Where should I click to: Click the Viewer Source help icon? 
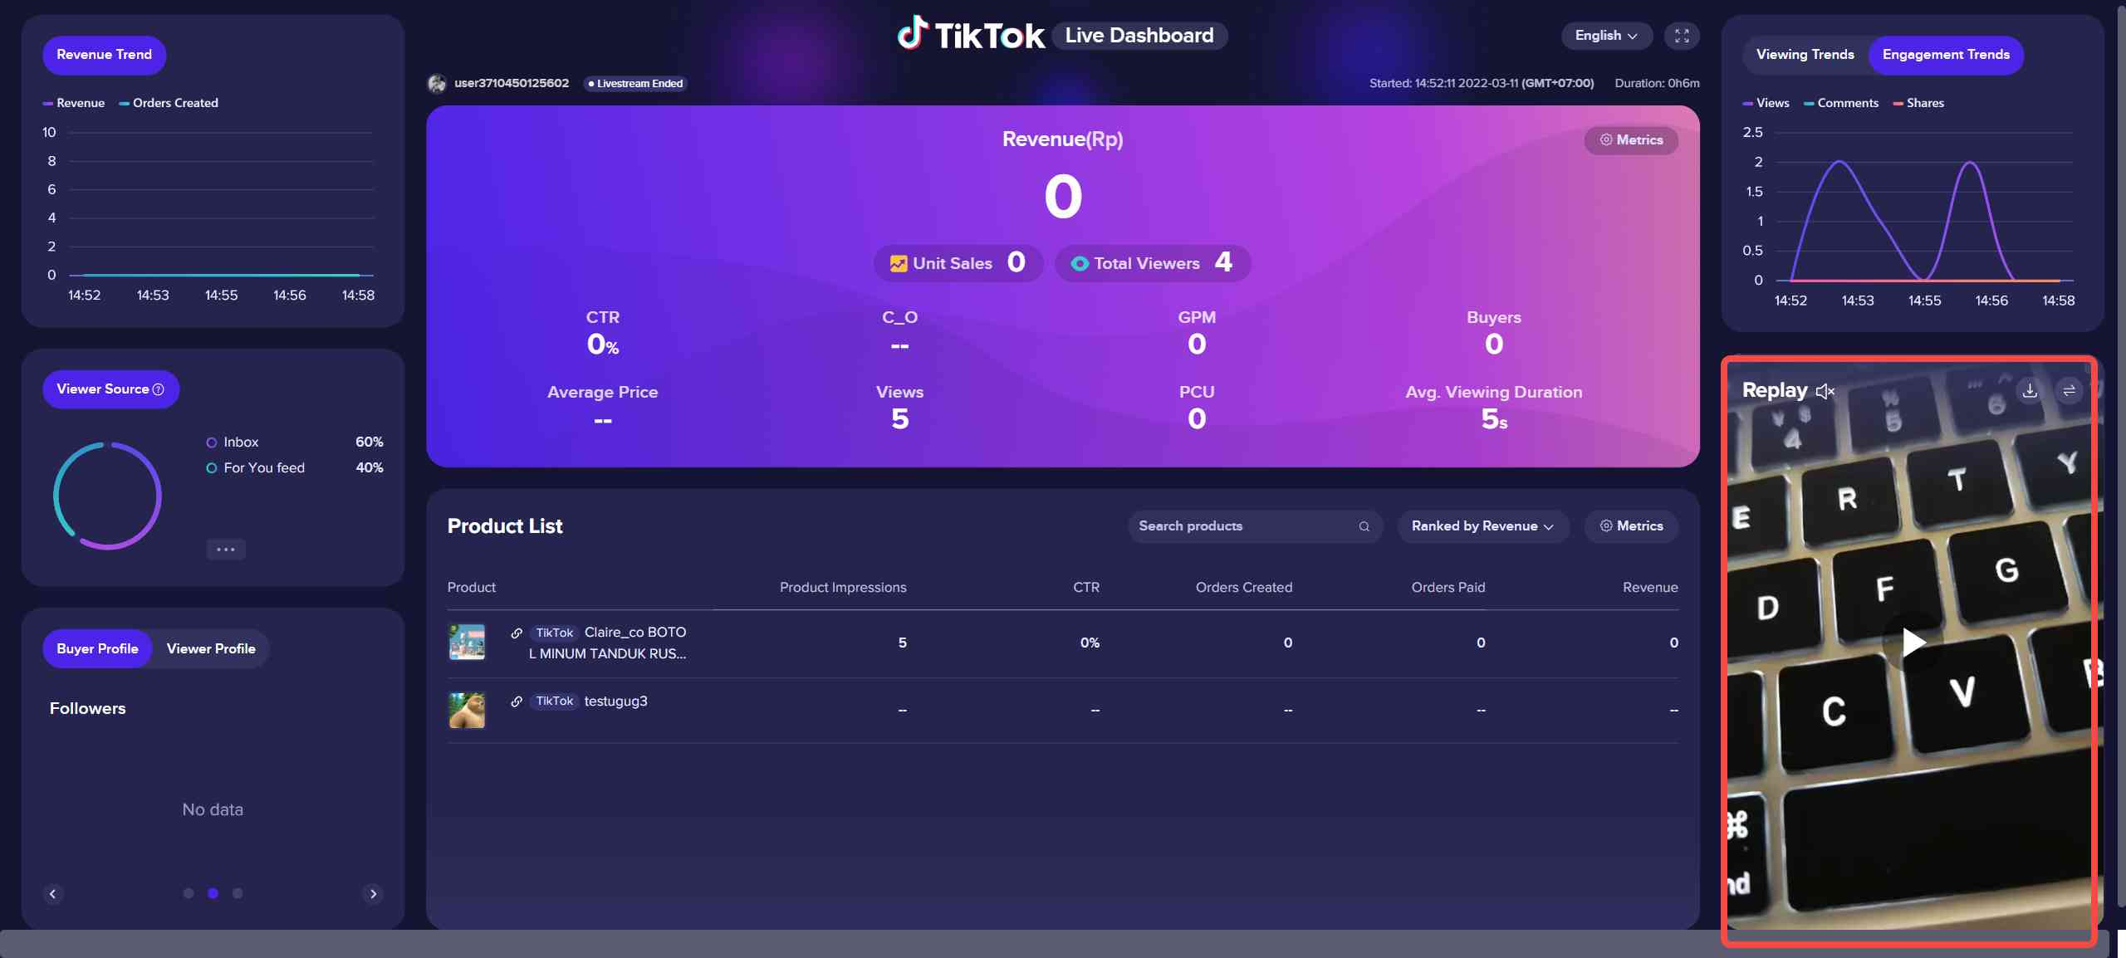coord(159,389)
